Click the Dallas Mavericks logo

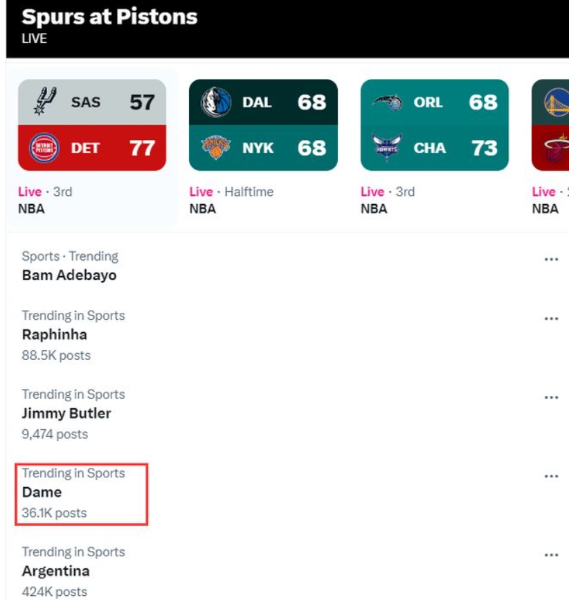coord(216,102)
